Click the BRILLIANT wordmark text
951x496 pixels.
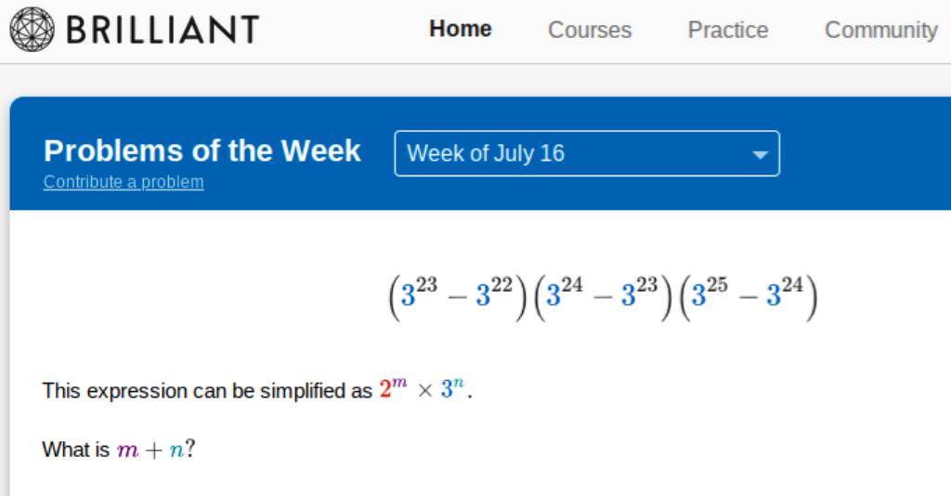pyautogui.click(x=162, y=31)
